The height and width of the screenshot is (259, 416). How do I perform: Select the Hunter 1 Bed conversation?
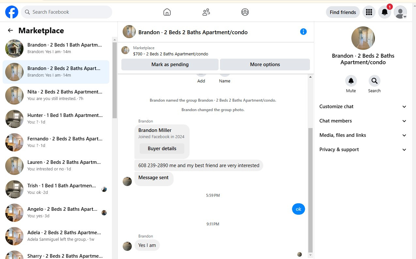56,119
